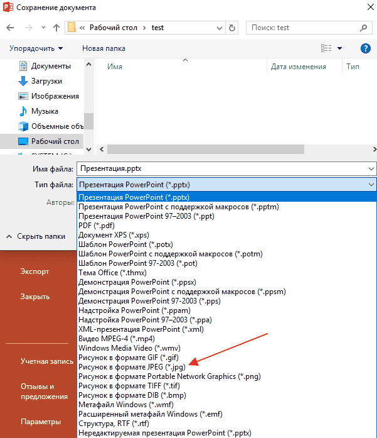Image resolution: width=377 pixels, height=438 pixels.
Task: Open the Упорядочить dropdown menu
Action: pos(36,48)
